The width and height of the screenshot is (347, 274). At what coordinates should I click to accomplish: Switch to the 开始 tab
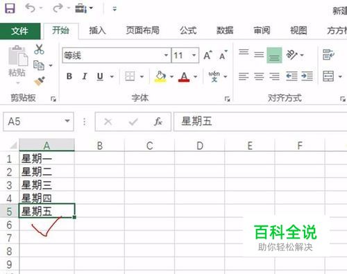(x=60, y=31)
